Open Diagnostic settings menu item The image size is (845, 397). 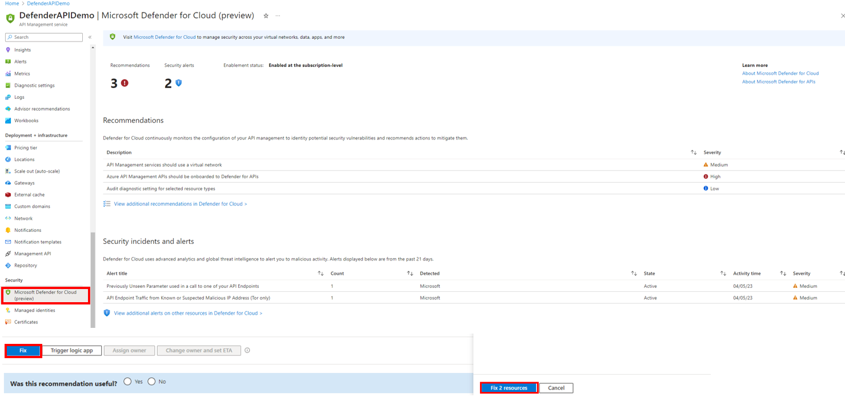coord(34,85)
